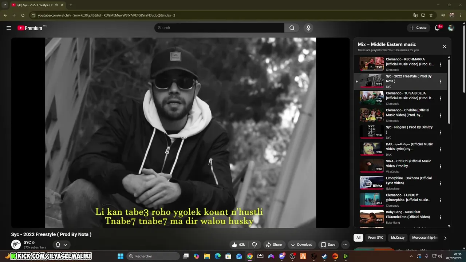The height and width of the screenshot is (262, 466).
Task: Click the video player to pause
Action: 180,133
